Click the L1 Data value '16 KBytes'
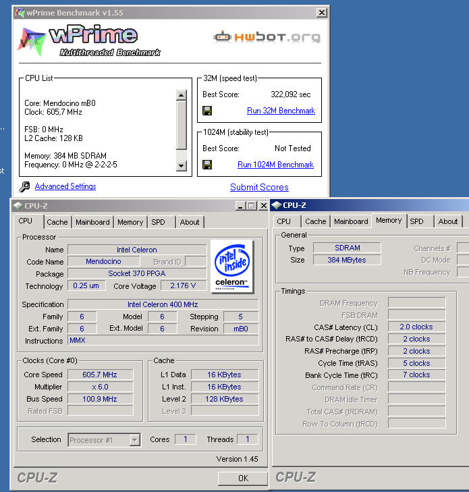The height and width of the screenshot is (492, 469). click(x=224, y=375)
